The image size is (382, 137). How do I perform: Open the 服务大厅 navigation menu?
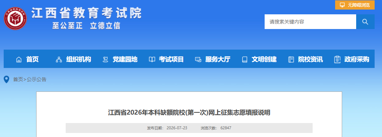[x=218, y=59]
